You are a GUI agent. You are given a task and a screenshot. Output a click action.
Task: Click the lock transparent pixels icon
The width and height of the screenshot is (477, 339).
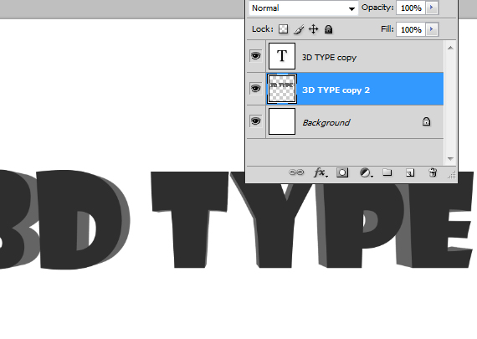(283, 29)
